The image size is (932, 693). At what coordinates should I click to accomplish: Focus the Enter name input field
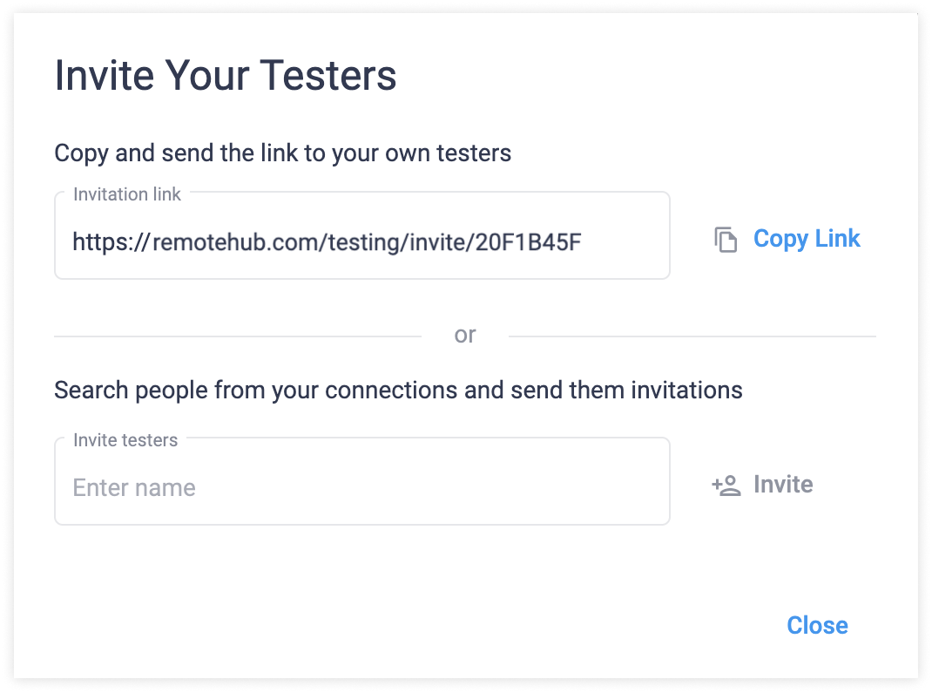tap(362, 487)
